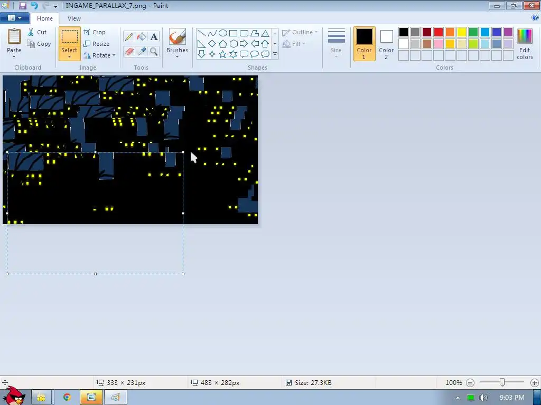Choose the Rounded rectangle shape

point(244,33)
